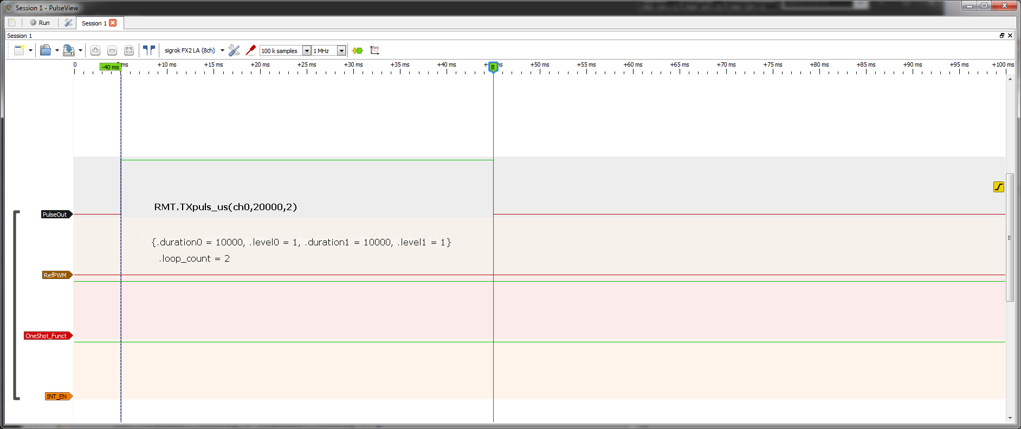Image resolution: width=1021 pixels, height=429 pixels.
Task: Configure device with the wrench icon
Action: tap(234, 50)
